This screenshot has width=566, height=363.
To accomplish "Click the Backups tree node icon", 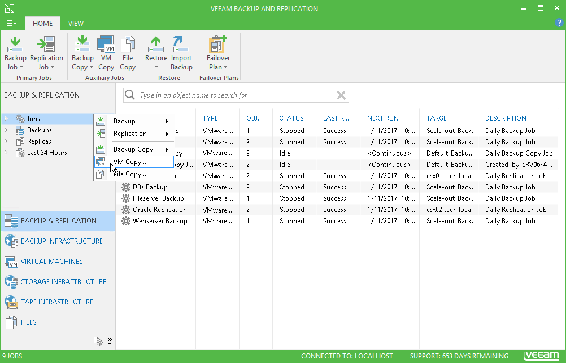I will click(20, 130).
